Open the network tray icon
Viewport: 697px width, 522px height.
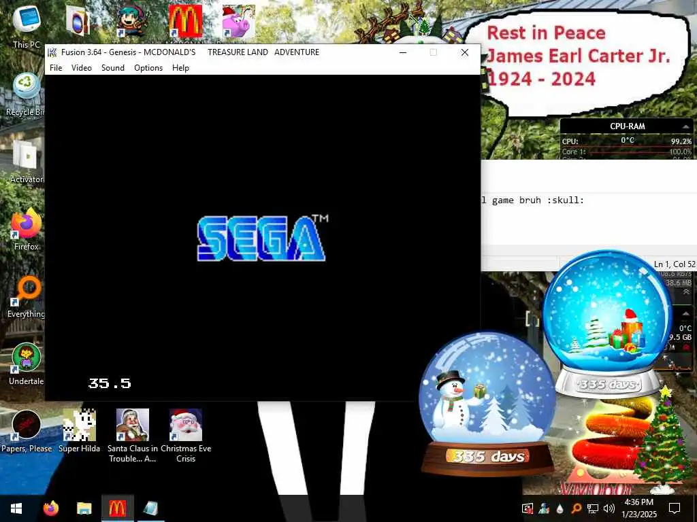(592, 508)
